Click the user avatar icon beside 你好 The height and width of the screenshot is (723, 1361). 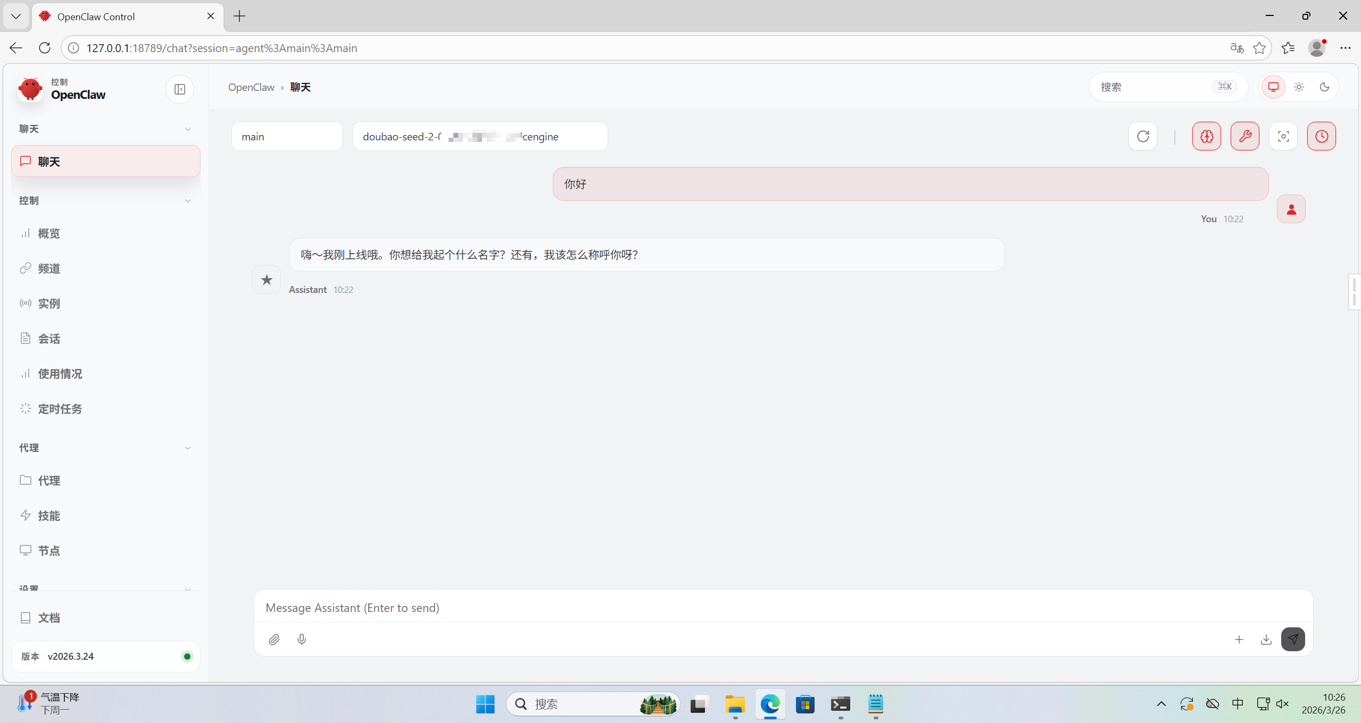[x=1291, y=209]
